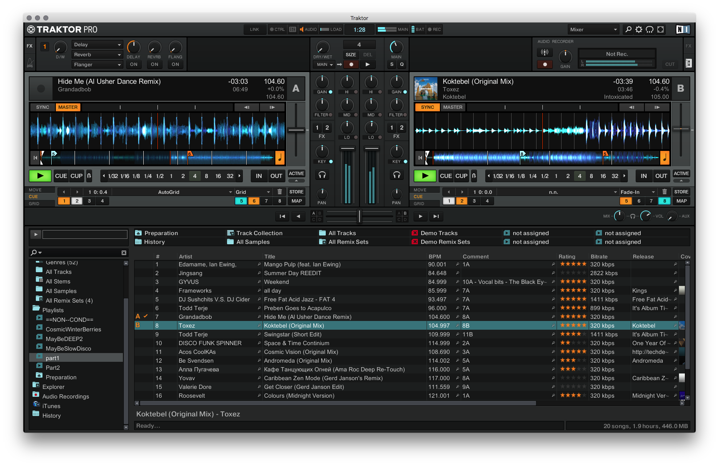Viewport: 719px width, 466px height.
Task: Open All Remix Sets favorite
Action: point(348,242)
